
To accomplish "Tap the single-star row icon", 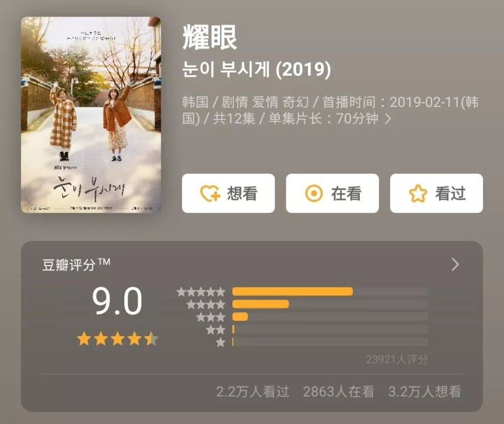I will point(221,342).
